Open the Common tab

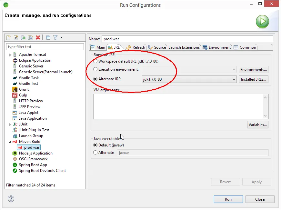point(245,47)
